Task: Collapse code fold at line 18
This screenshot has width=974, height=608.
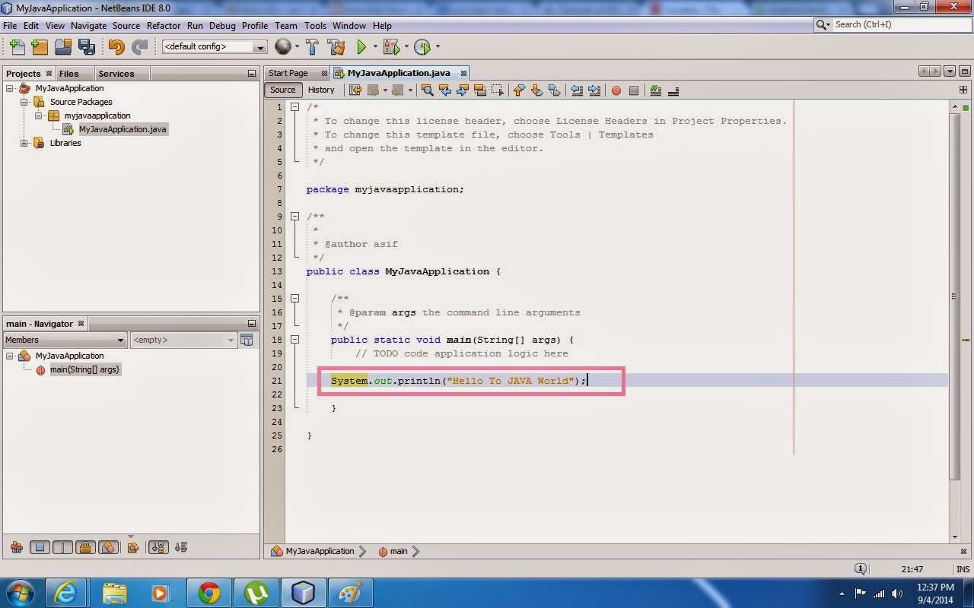Action: (295, 340)
